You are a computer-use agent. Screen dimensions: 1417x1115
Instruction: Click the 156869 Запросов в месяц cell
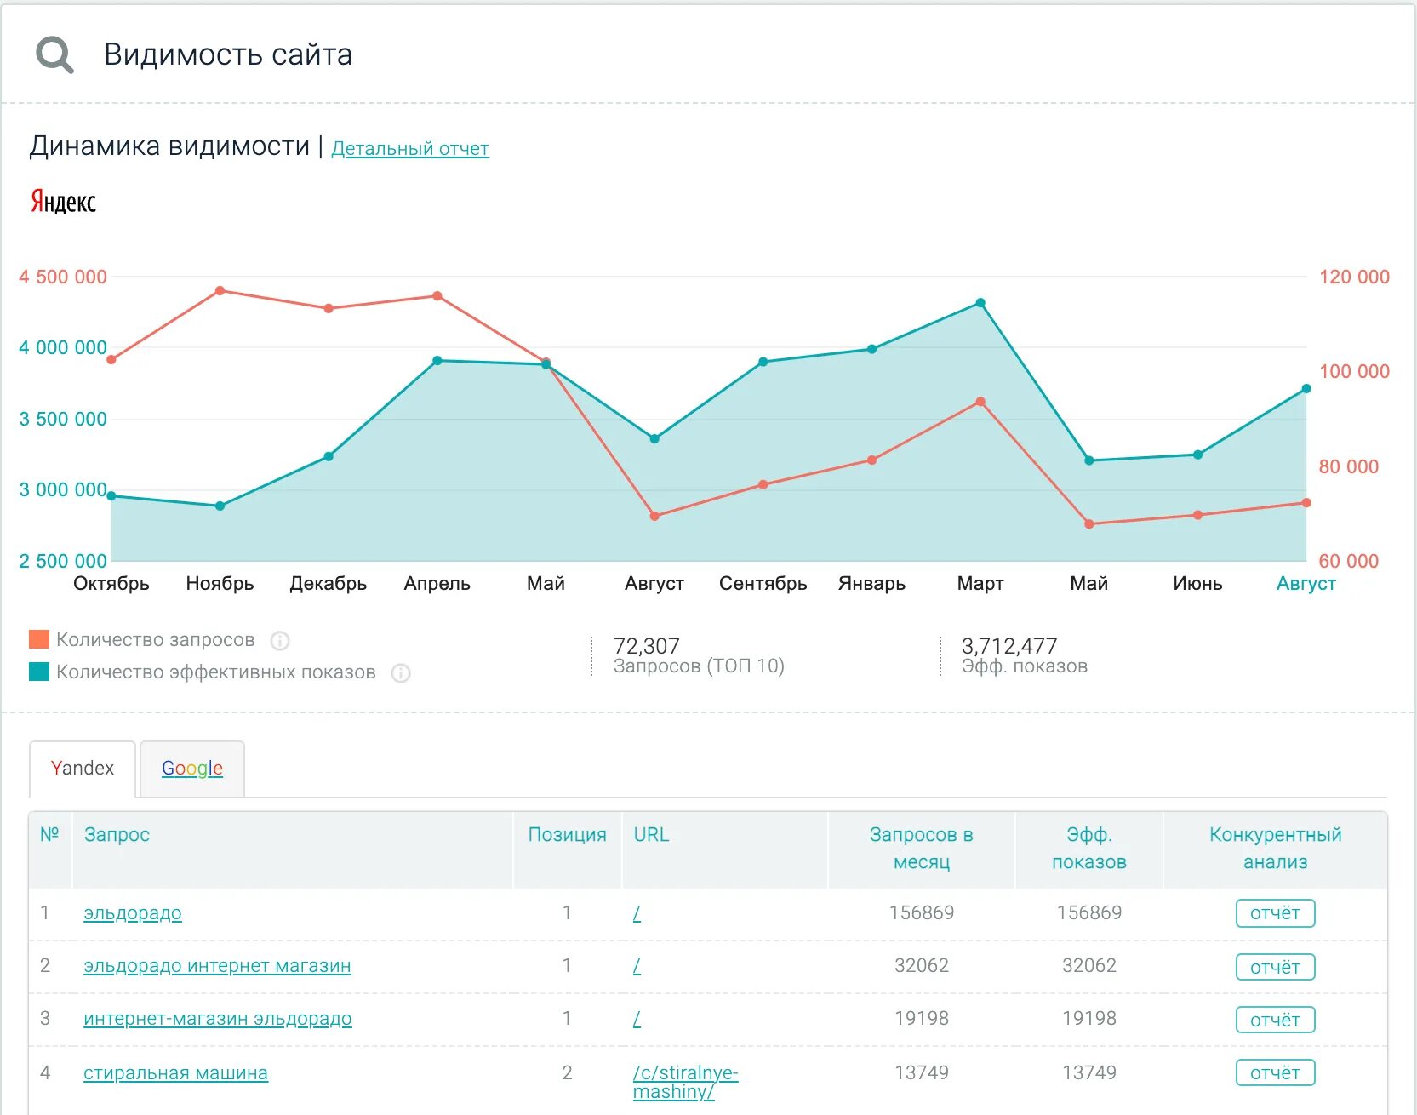(x=922, y=913)
